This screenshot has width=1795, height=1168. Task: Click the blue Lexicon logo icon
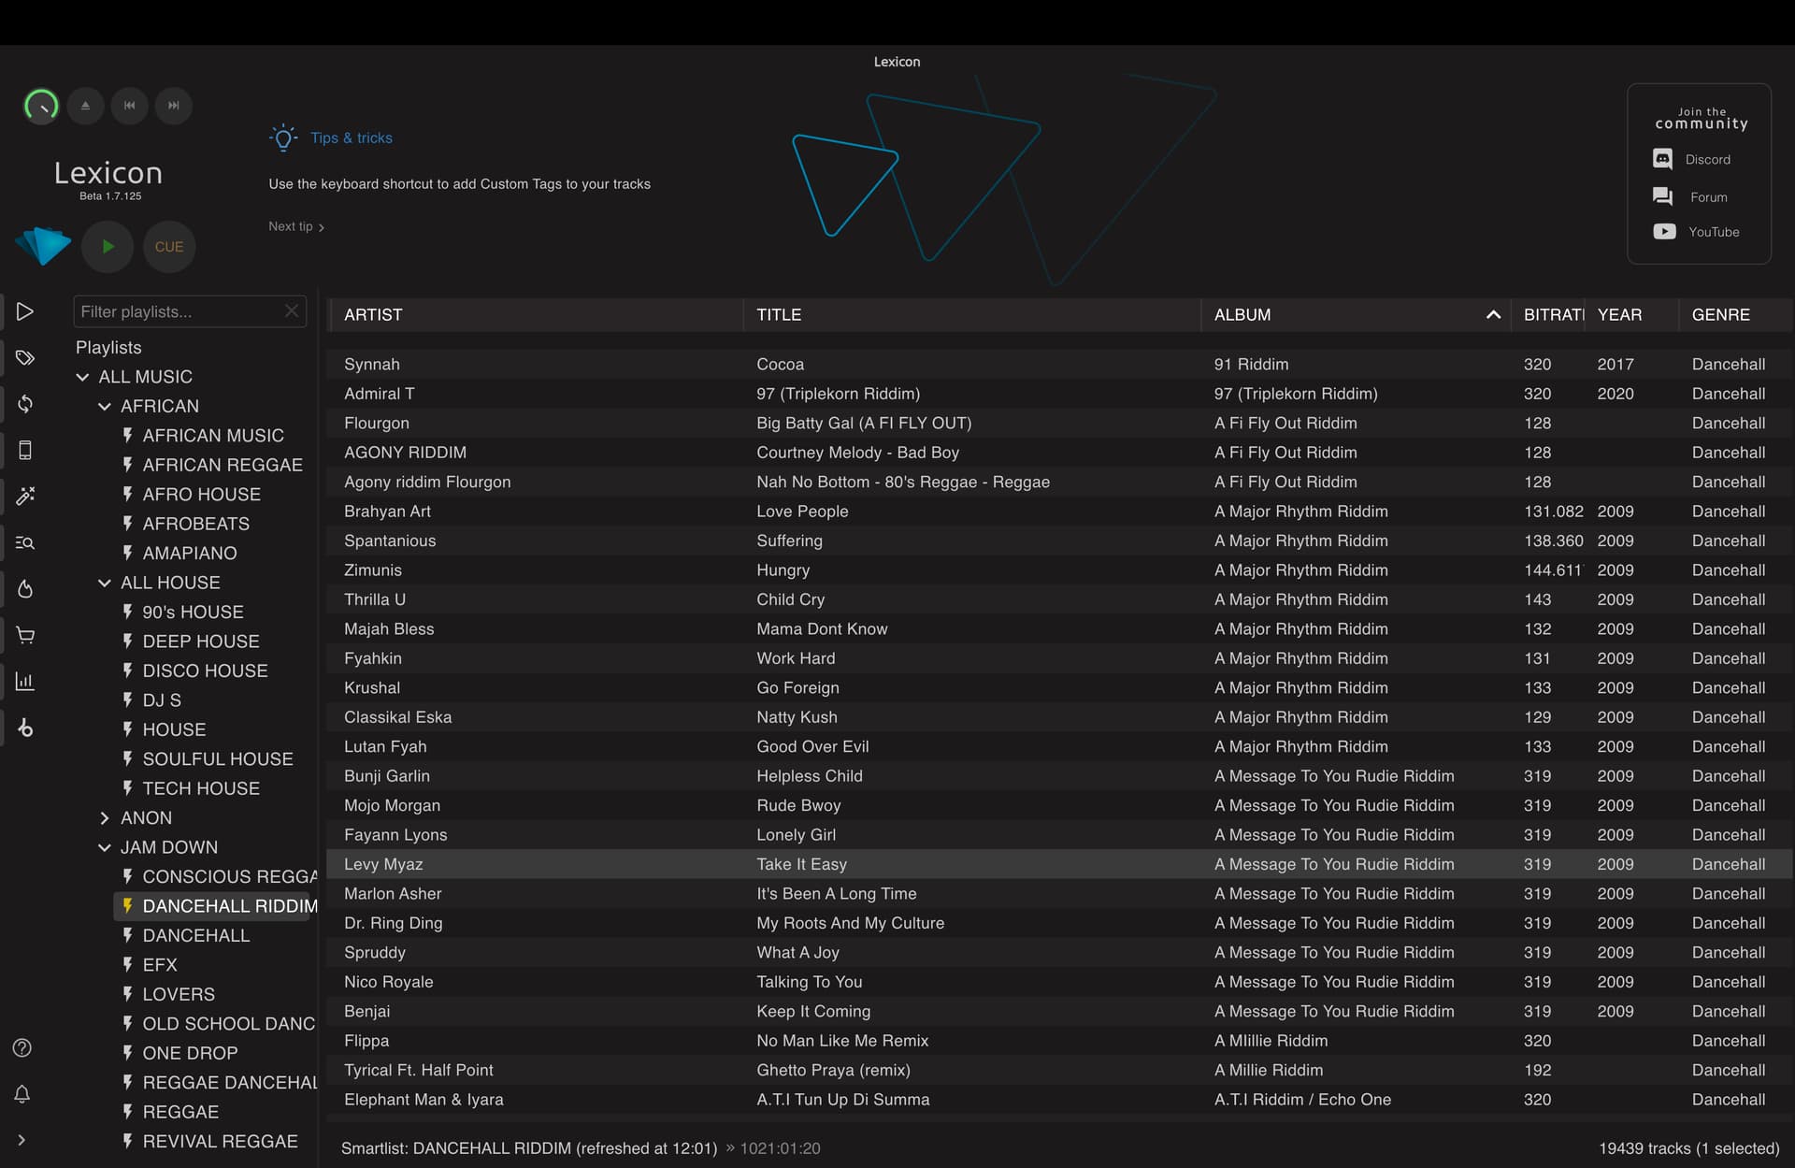43,246
